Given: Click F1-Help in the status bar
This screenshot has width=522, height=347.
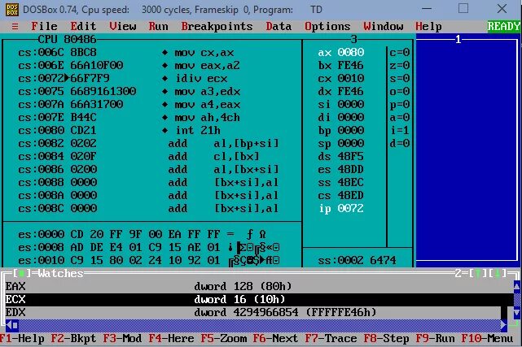Looking at the screenshot, I should (x=22, y=338).
